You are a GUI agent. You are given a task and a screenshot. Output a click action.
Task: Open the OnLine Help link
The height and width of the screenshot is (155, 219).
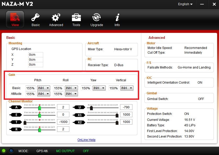coord(86,140)
